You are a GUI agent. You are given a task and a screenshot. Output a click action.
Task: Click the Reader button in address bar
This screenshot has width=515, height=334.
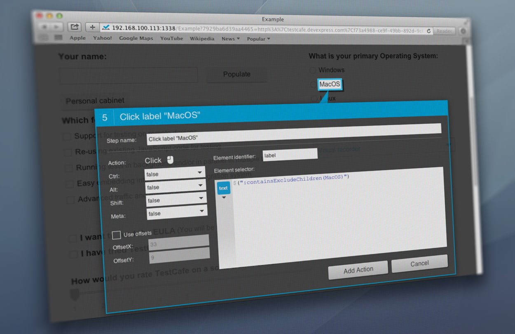[444, 31]
